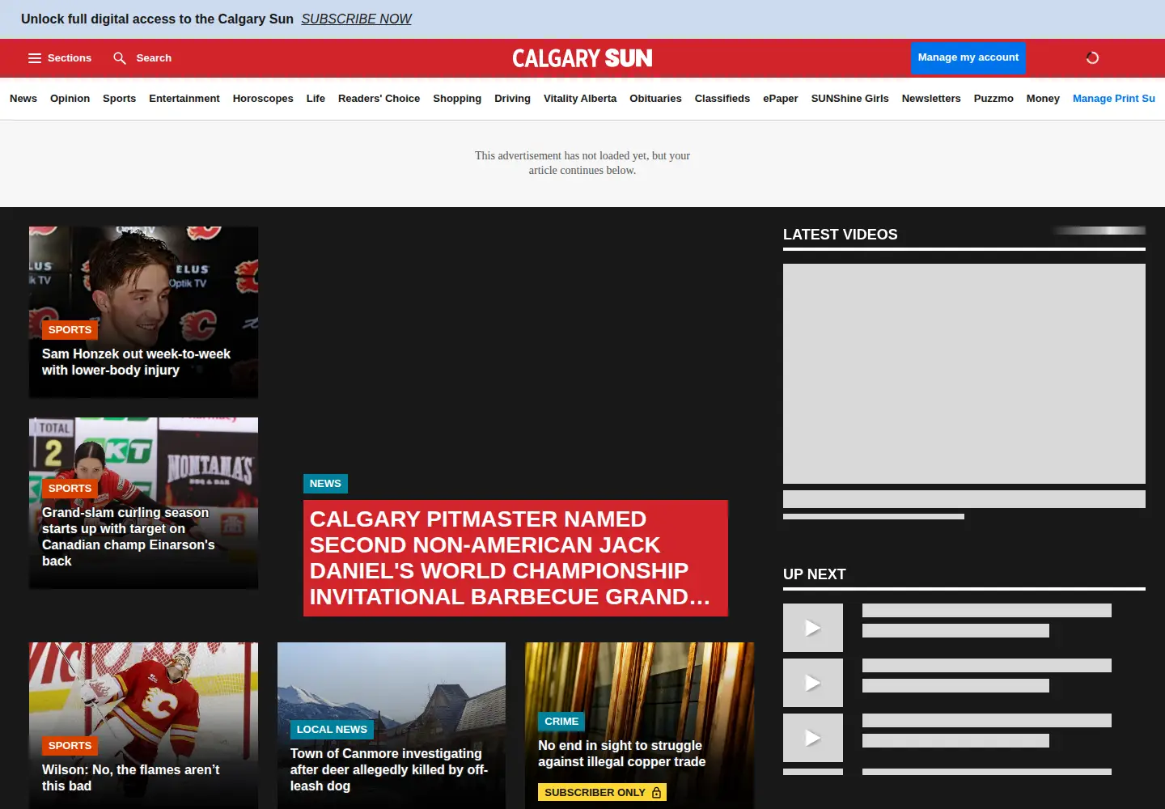The image size is (1165, 809).
Task: Open the Wilson flames article
Action: [131, 777]
